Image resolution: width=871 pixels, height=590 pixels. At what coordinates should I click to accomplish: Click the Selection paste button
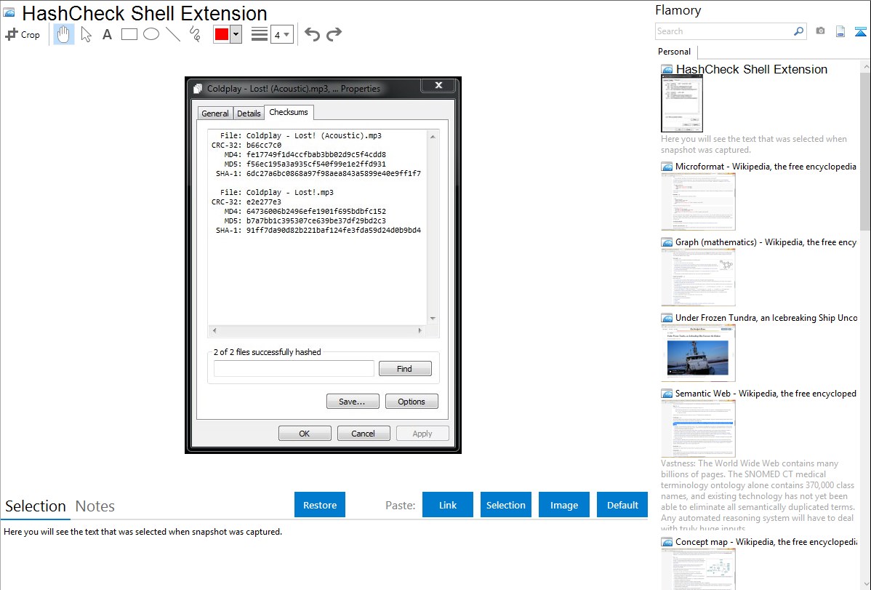click(x=505, y=505)
